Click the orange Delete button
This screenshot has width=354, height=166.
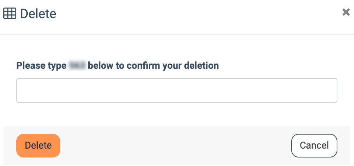coord(38,145)
